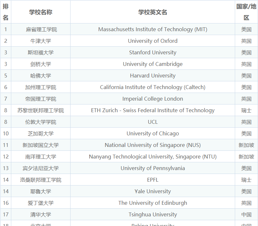Click rank 2 beside 牛津大学

[5, 41]
